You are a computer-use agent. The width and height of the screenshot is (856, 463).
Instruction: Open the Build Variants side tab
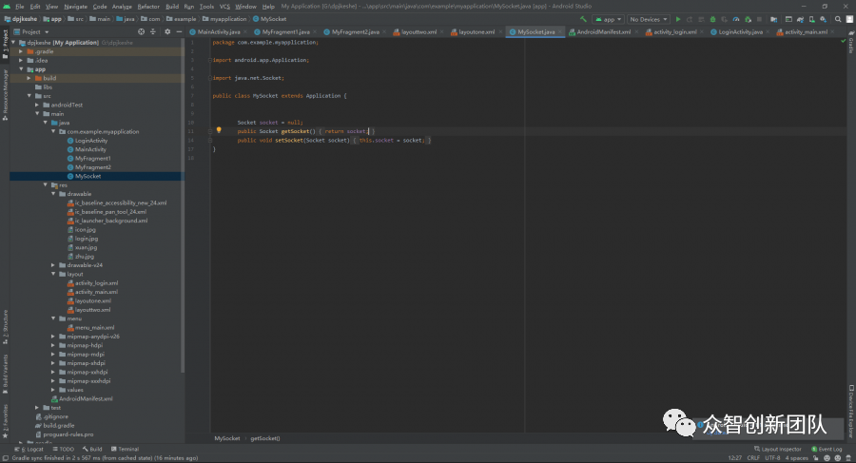coord(5,374)
